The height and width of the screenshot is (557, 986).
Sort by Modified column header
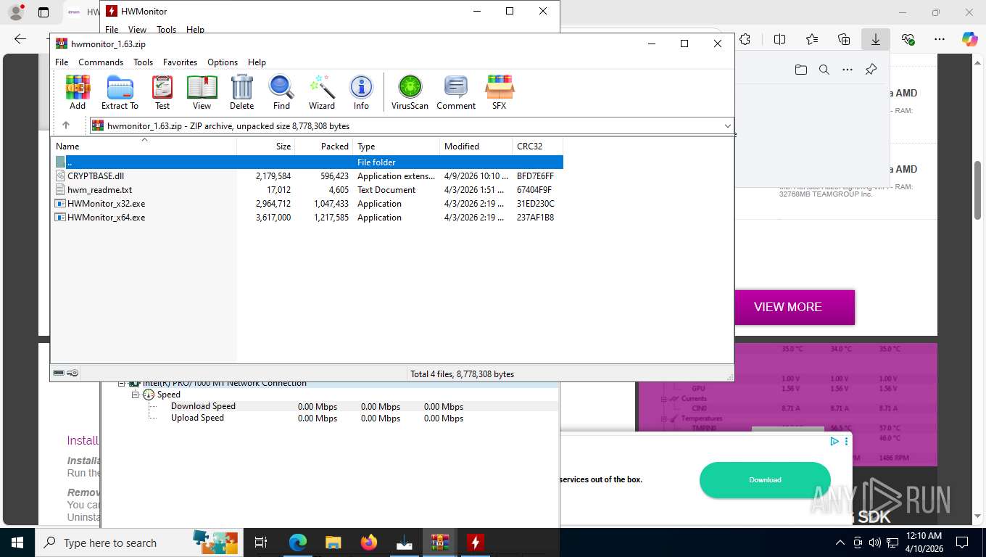click(476, 147)
